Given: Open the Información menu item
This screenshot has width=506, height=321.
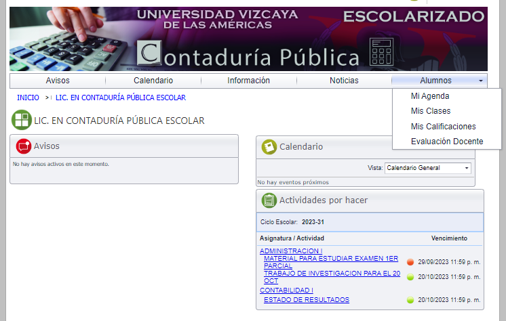Looking at the screenshot, I should [x=248, y=81].
